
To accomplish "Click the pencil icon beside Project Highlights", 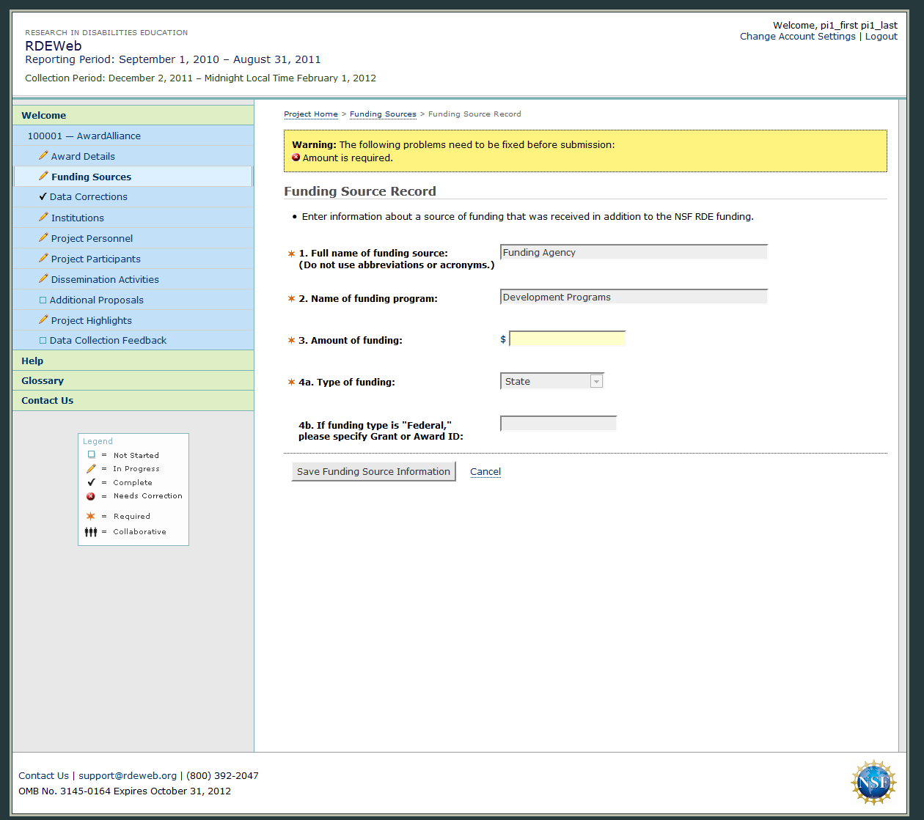I will (43, 319).
